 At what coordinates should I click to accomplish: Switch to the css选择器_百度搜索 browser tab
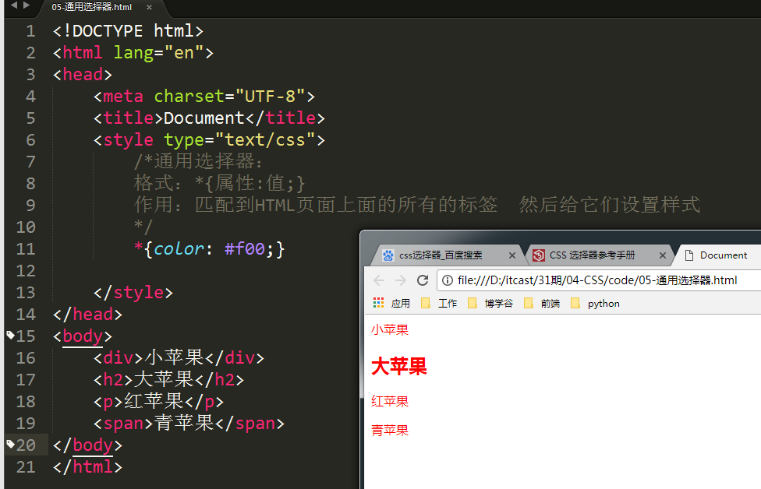pyautogui.click(x=441, y=255)
